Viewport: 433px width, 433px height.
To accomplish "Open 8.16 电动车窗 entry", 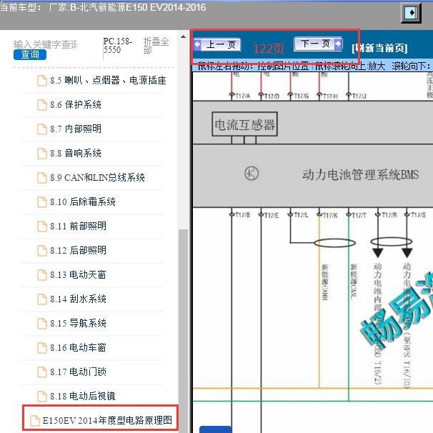I will pos(78,348).
